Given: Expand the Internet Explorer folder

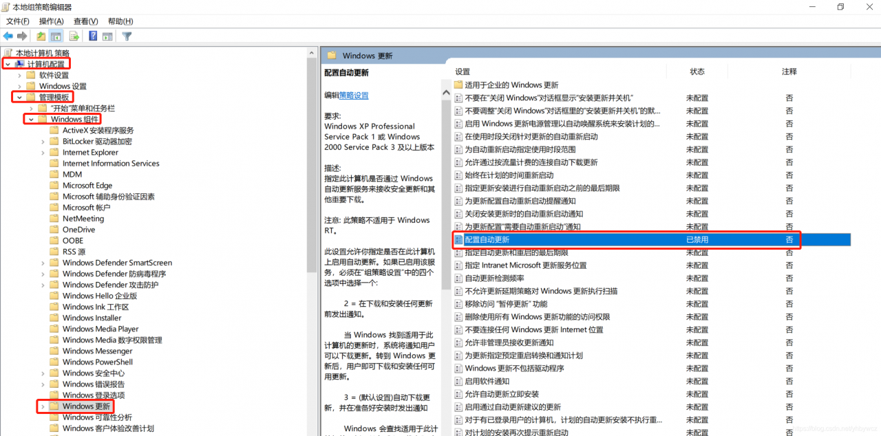Looking at the screenshot, I should coord(43,153).
